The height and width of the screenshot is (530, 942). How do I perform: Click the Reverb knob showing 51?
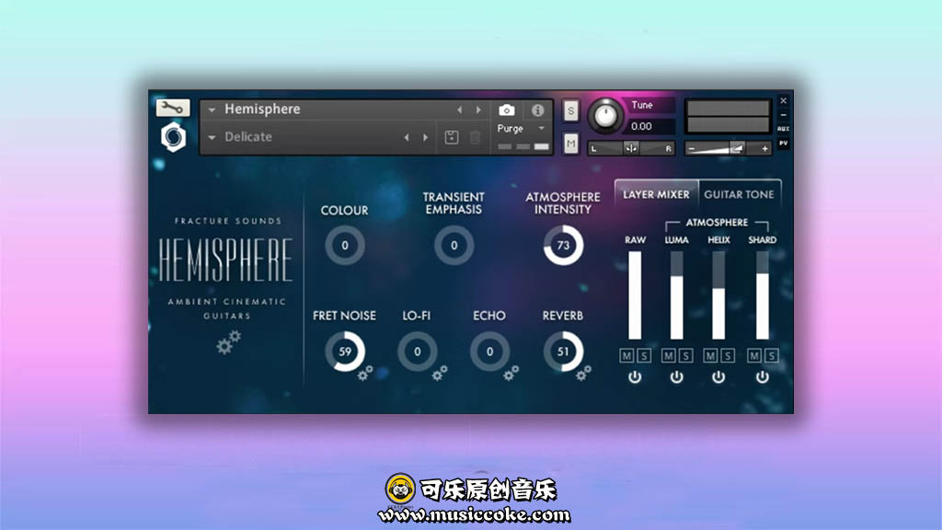(x=563, y=351)
